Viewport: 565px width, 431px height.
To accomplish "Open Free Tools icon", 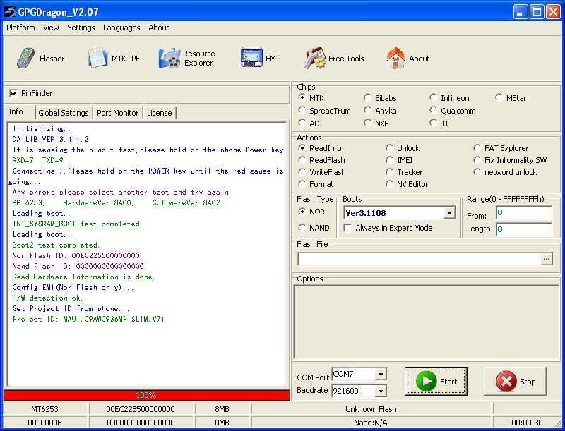I will (x=314, y=58).
